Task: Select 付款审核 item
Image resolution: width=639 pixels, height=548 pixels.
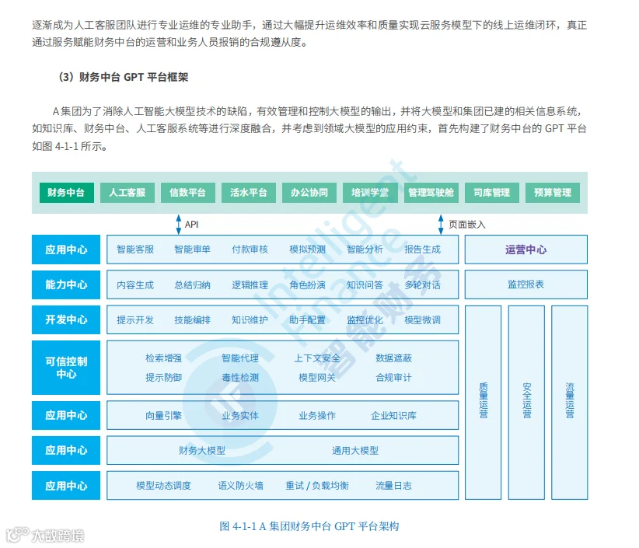Action: click(x=250, y=250)
